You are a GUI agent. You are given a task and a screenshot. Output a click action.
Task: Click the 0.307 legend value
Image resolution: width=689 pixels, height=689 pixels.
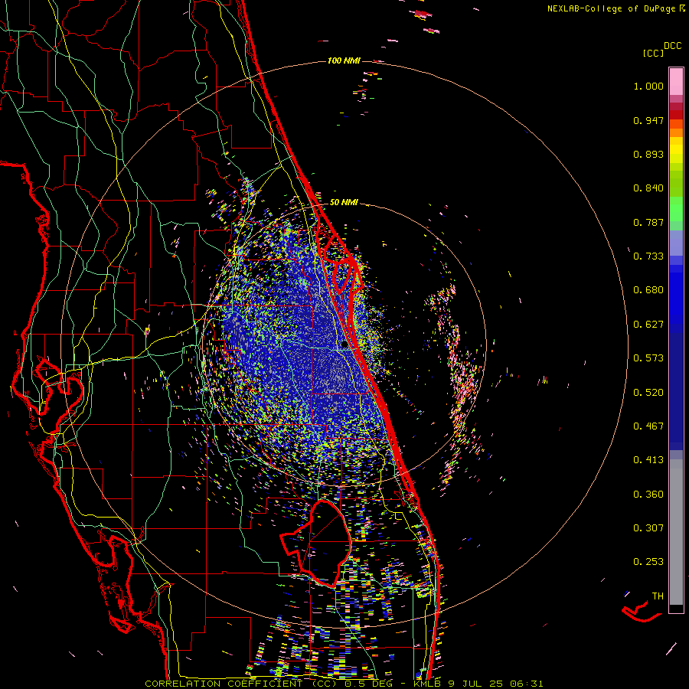[x=648, y=528]
